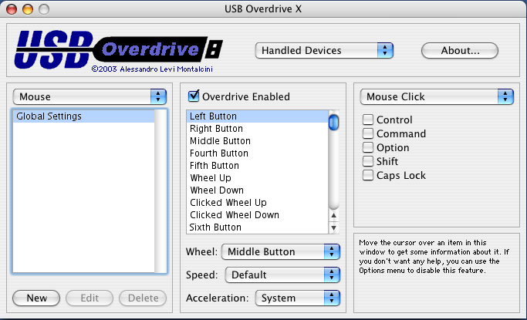Click the button list scrollbar thumb
The width and height of the screenshot is (527, 320).
click(x=333, y=123)
